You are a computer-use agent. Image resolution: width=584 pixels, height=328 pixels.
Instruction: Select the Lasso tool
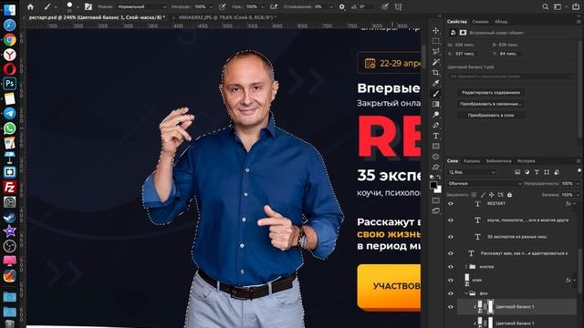(x=436, y=51)
